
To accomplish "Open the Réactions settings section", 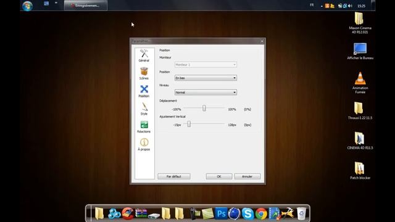I will 144,126.
